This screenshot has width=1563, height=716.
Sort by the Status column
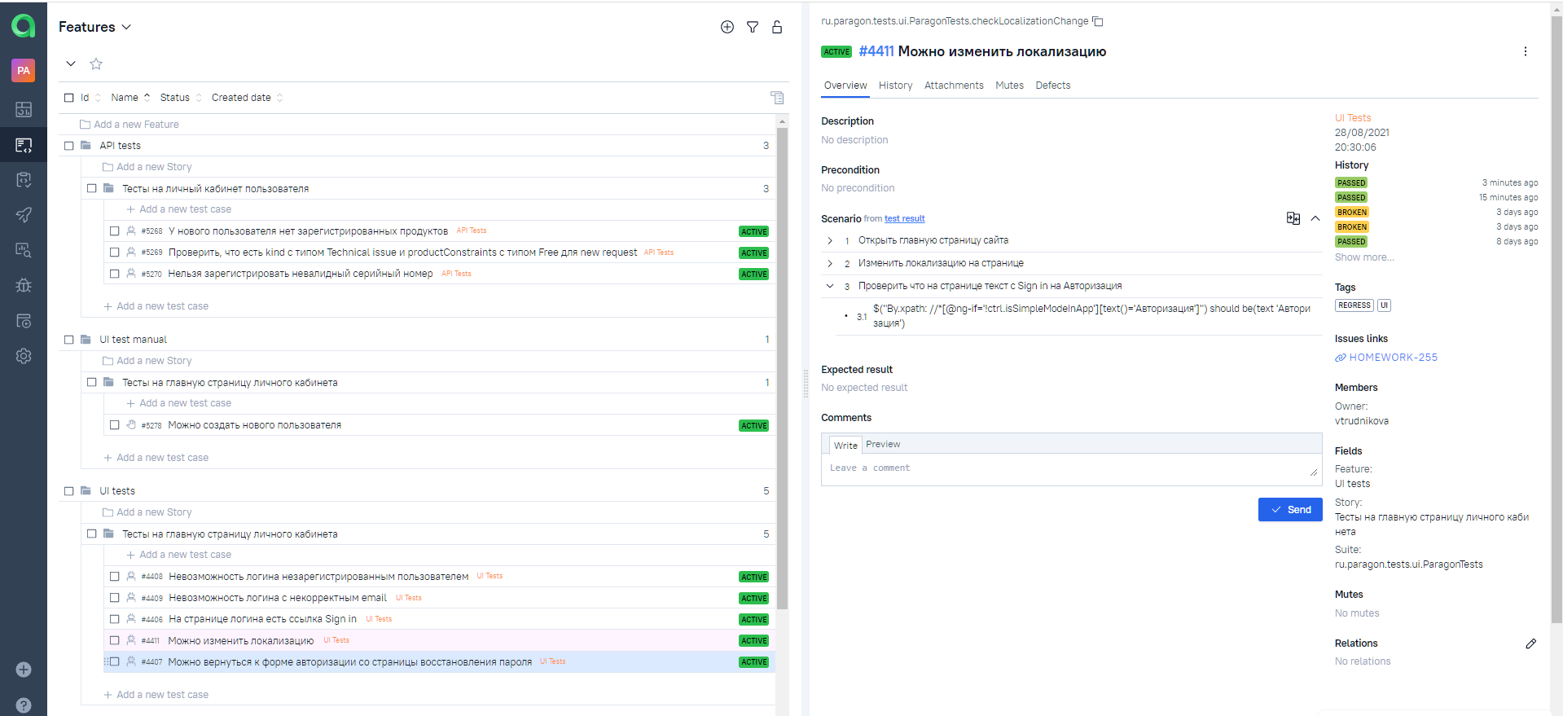181,98
